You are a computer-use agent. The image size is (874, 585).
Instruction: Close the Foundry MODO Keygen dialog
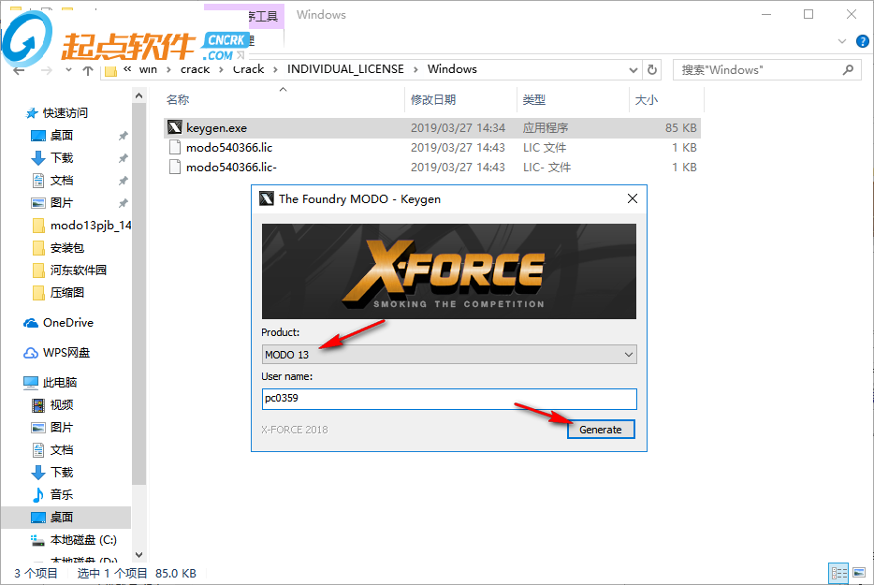click(632, 198)
